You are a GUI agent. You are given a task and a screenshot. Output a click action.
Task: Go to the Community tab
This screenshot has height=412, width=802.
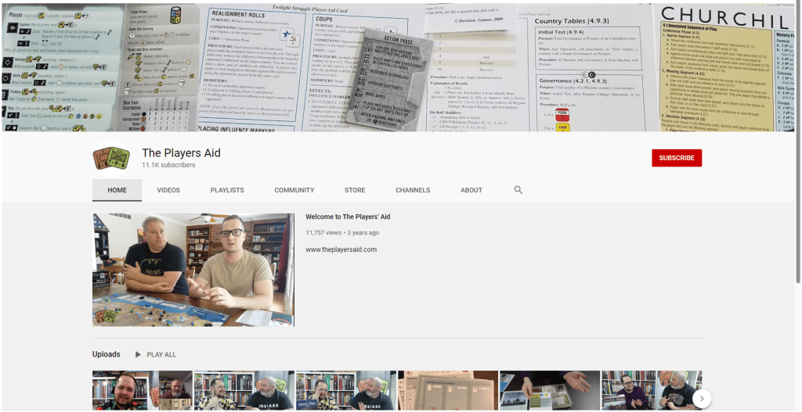coord(294,190)
